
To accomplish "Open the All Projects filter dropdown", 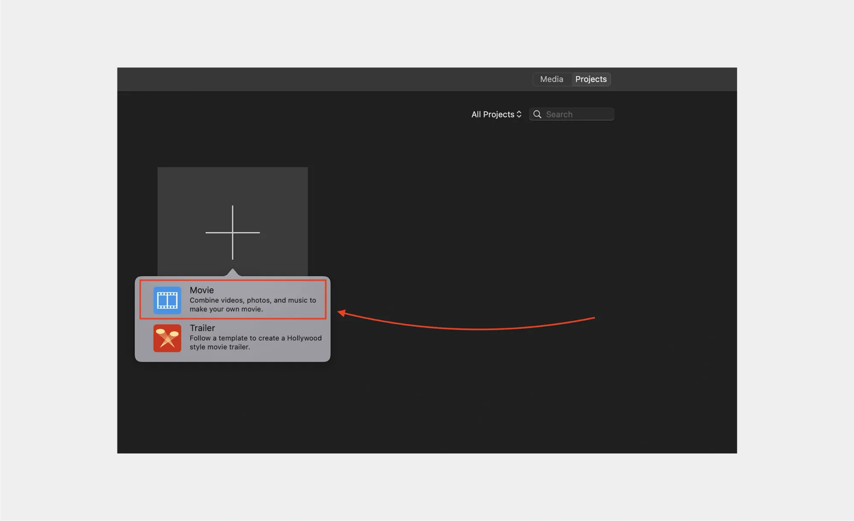I will pyautogui.click(x=493, y=114).
